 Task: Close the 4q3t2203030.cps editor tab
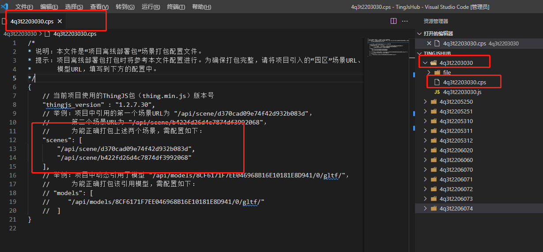click(60, 21)
